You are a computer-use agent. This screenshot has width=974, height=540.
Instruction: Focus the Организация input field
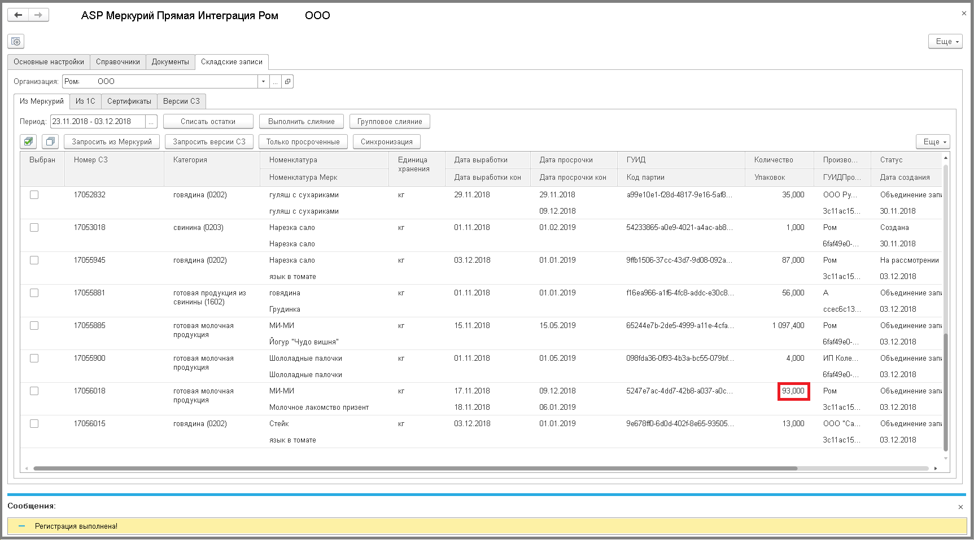pyautogui.click(x=160, y=81)
